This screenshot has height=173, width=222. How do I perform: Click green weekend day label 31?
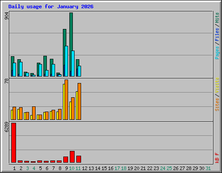coord(208,168)
